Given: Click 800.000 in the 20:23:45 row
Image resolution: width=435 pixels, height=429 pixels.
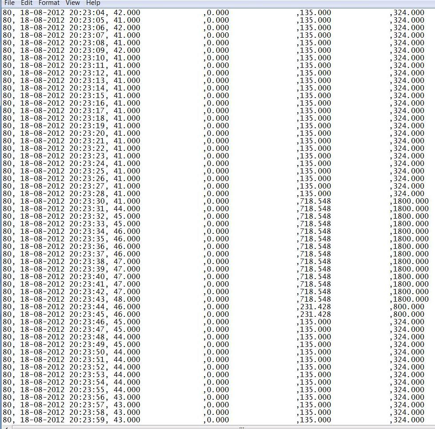Looking at the screenshot, I should (409, 314).
